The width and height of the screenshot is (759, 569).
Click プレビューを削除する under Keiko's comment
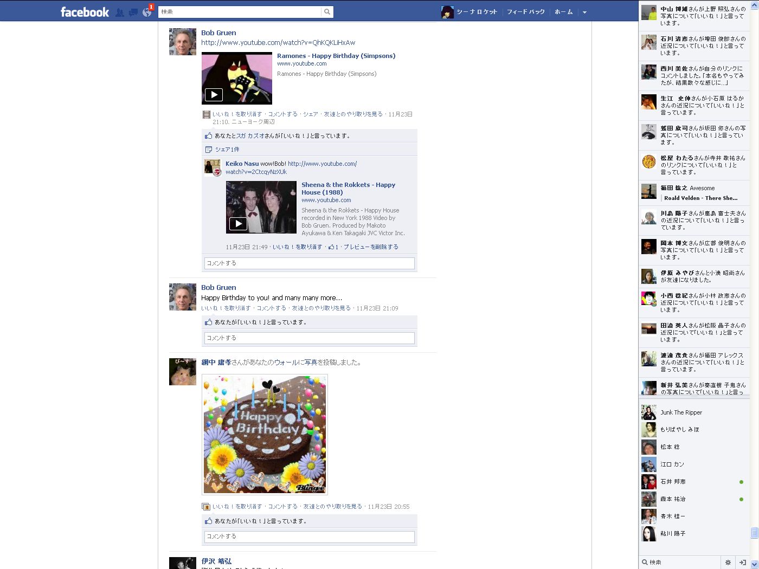(371, 247)
